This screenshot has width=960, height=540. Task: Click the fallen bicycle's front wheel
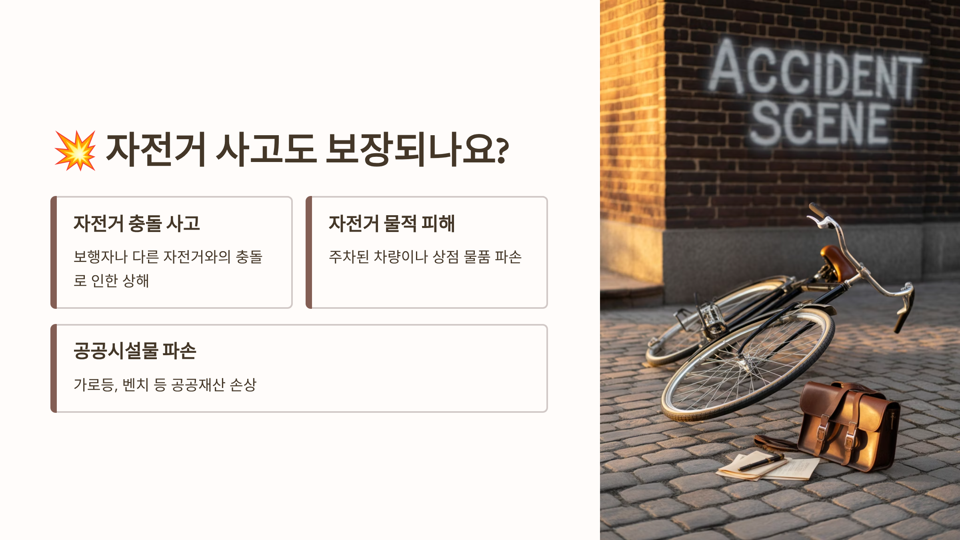(748, 364)
